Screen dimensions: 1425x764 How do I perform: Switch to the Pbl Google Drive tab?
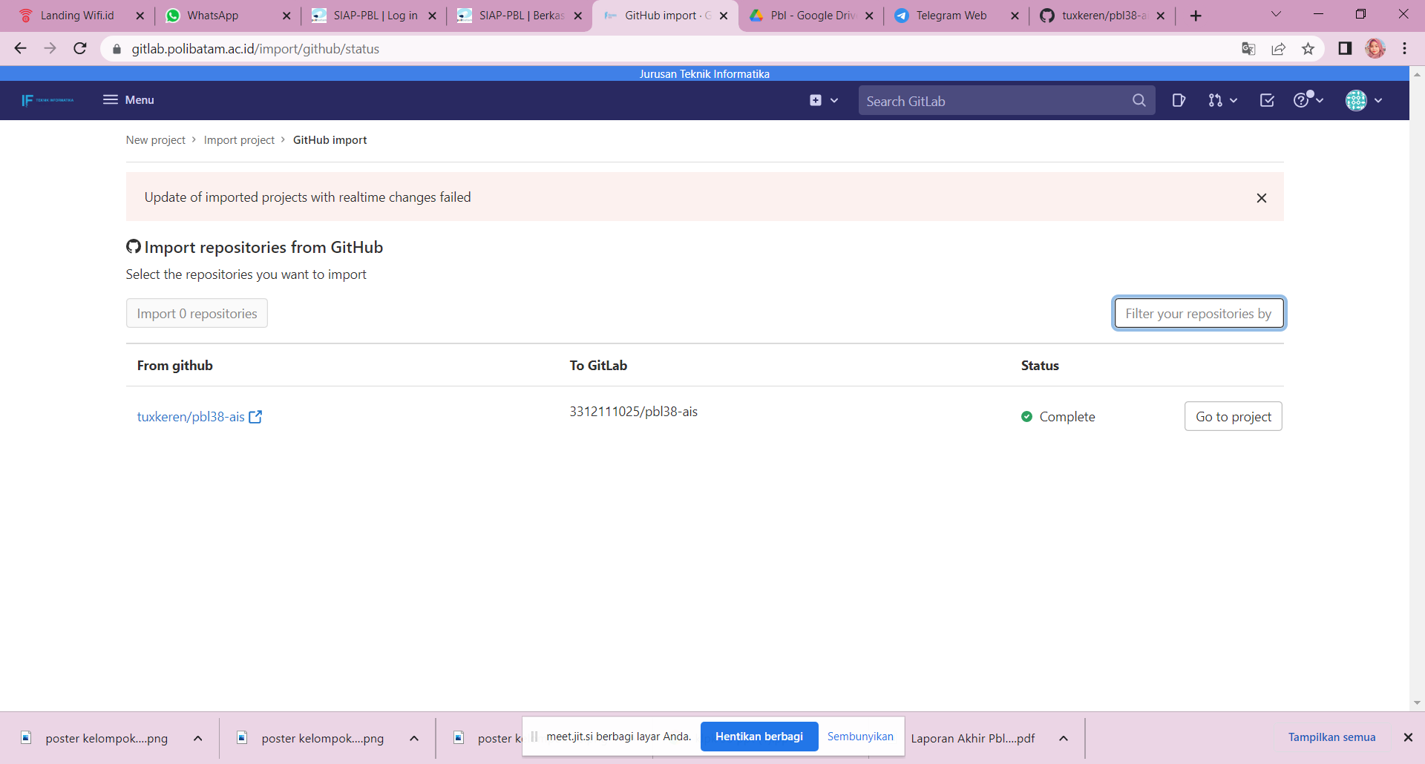coord(812,16)
